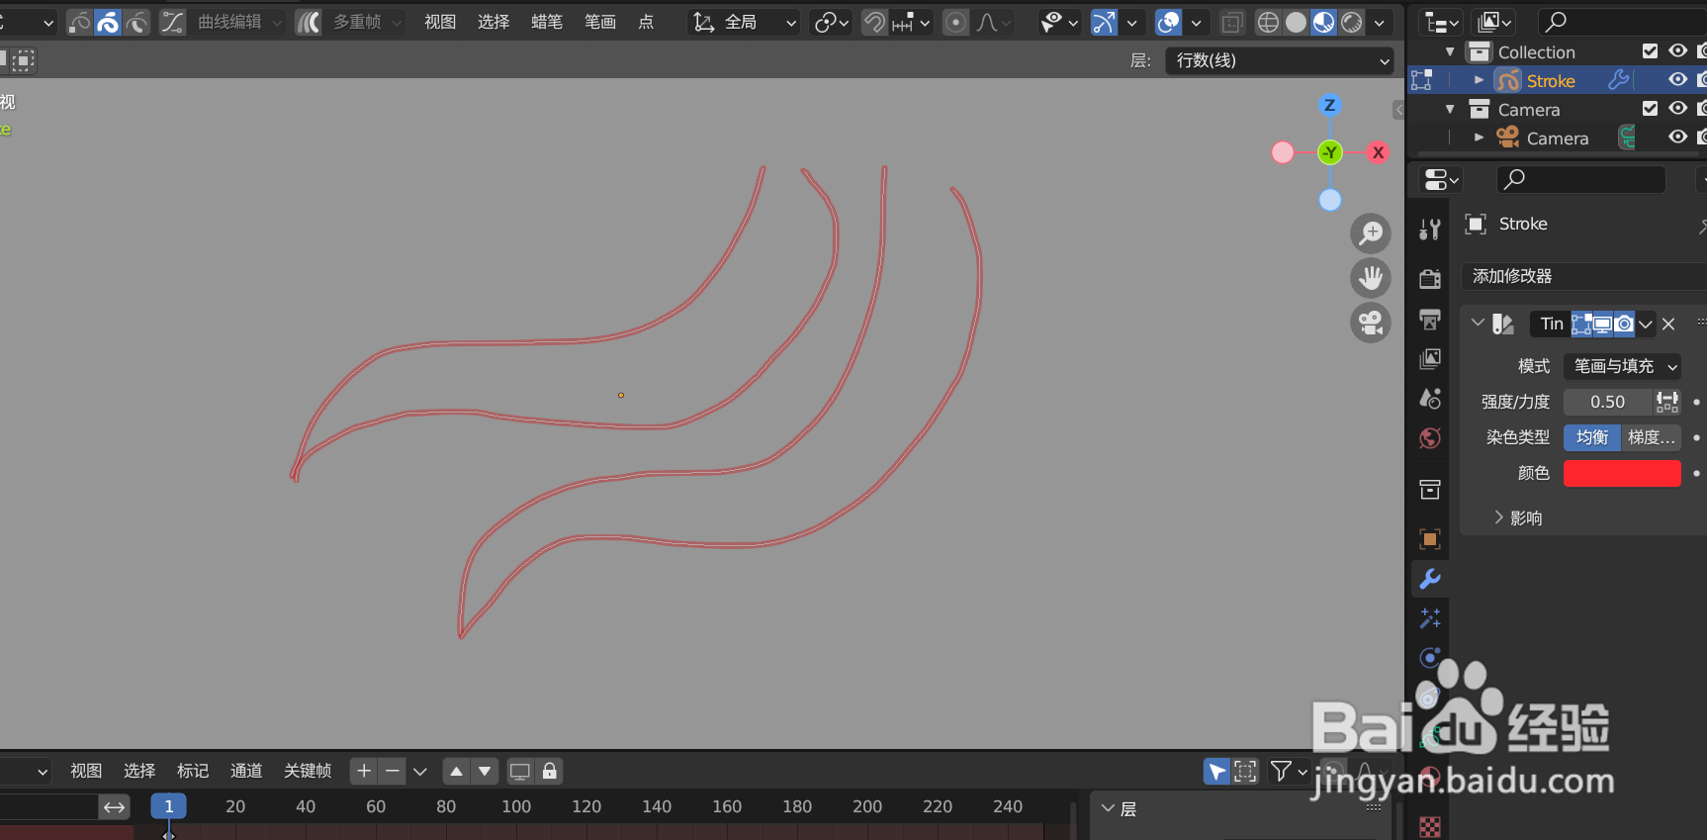
Task: Toggle stroke selection mode
Action: [x=108, y=22]
